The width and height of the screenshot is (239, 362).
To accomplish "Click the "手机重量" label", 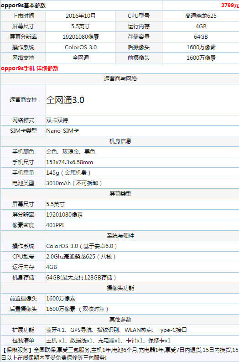I will [23, 173].
